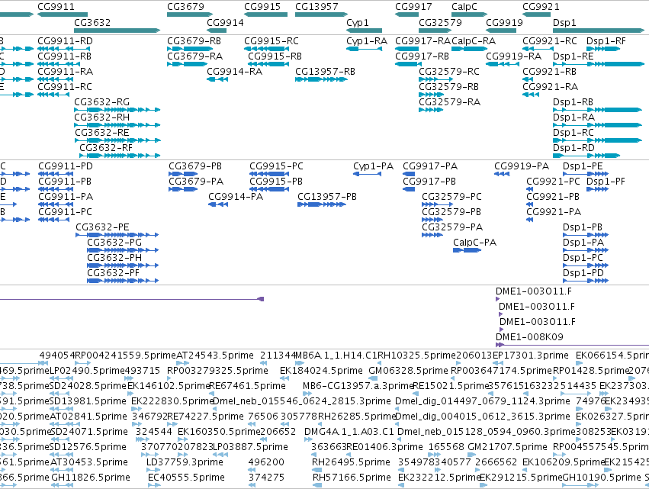Click protein CG9915-PB
649x489 pixels.
point(269,189)
